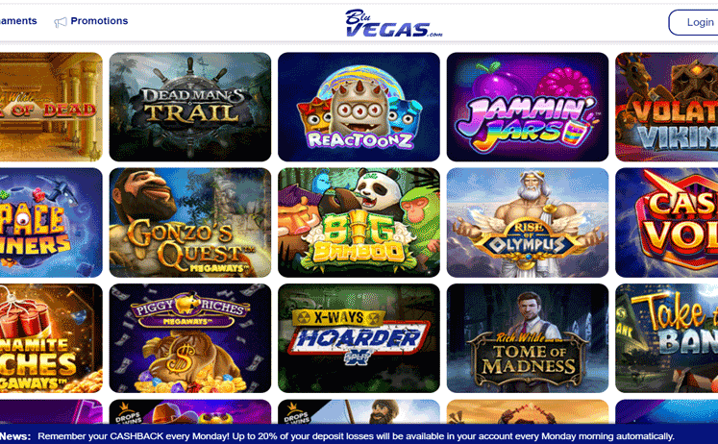718x444 pixels.
Task: Open the X-Ways Hoarder game
Action: click(359, 338)
